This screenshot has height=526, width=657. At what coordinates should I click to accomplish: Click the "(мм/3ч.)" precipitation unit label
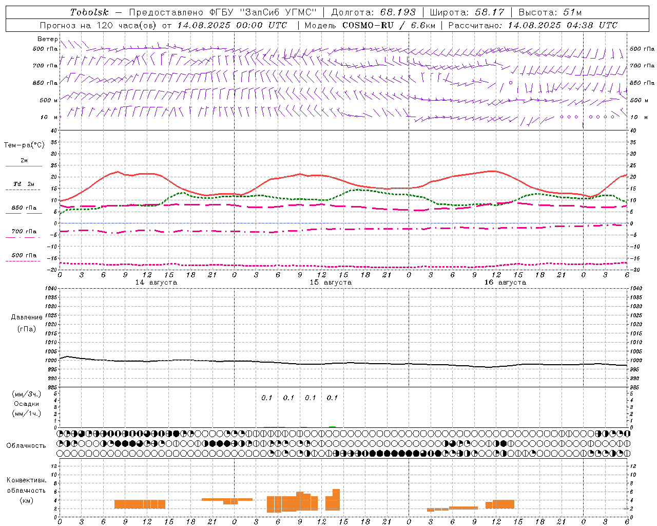(x=27, y=394)
